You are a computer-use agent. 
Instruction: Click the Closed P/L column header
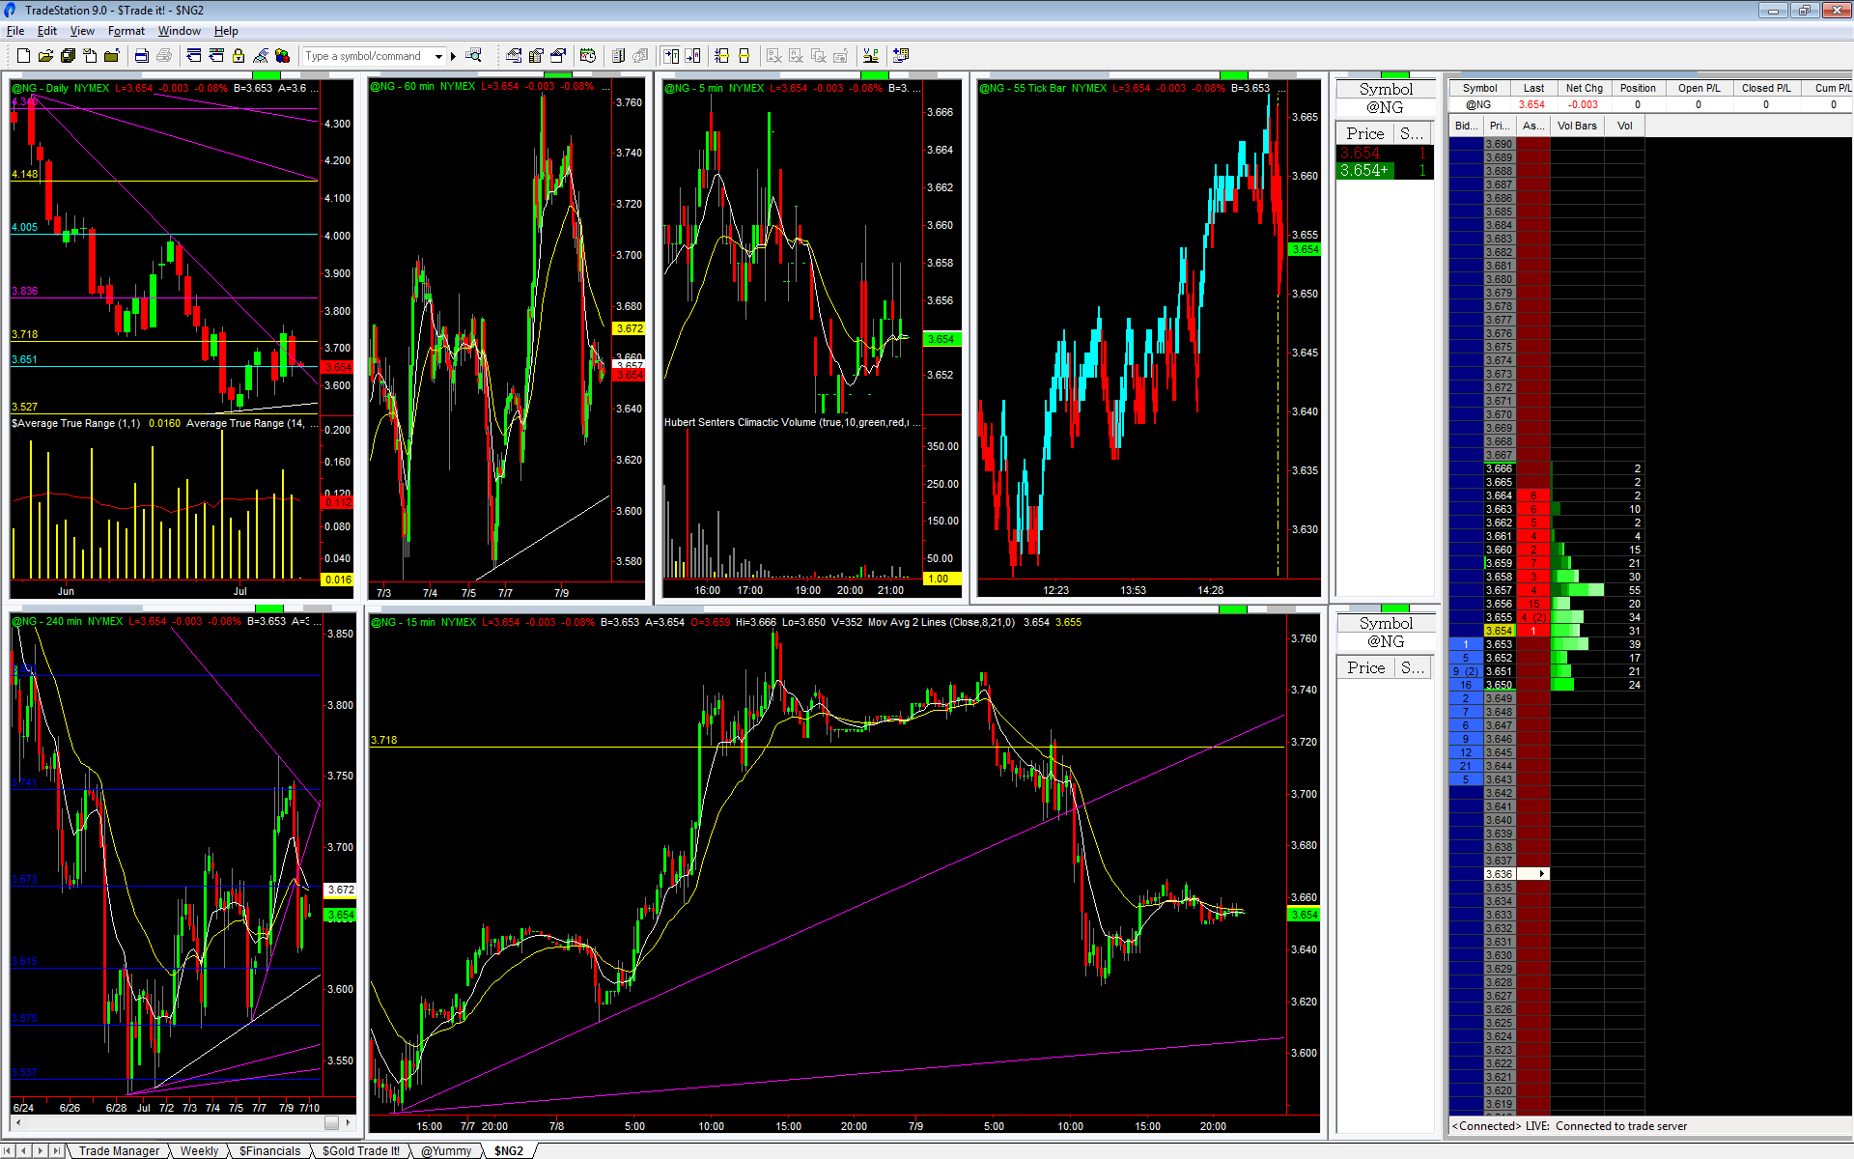(x=1766, y=88)
